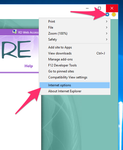This screenshot has width=123, height=150.
Task: Click the yellow smiley feedback icon
Action: [x=114, y=14]
